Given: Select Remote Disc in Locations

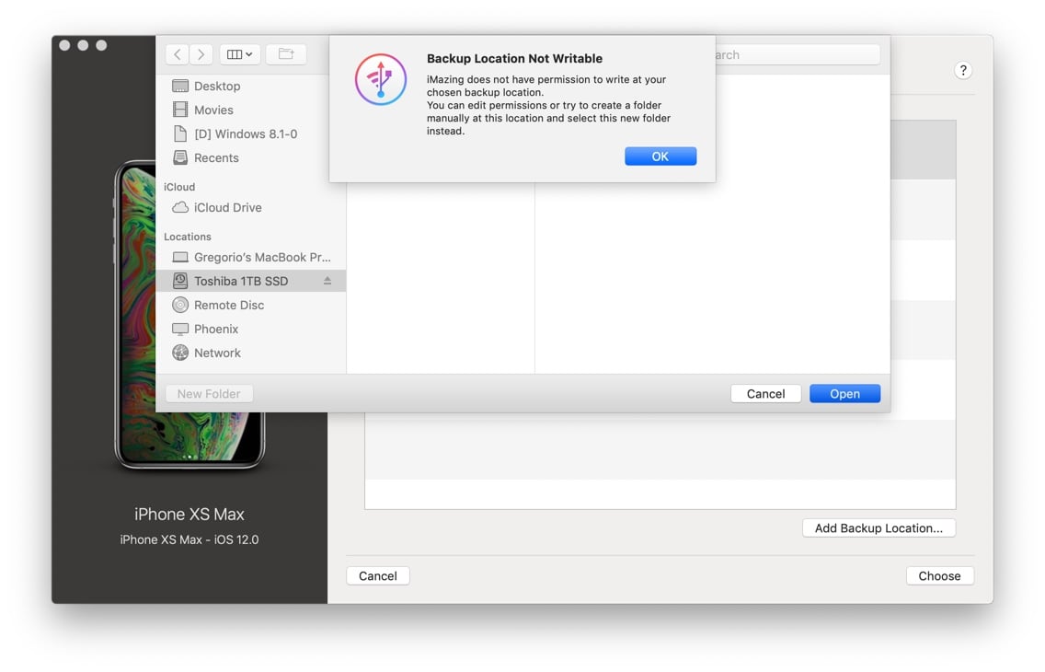Looking at the screenshot, I should click(250, 306).
